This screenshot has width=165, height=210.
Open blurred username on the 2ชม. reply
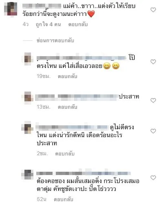[72, 127]
